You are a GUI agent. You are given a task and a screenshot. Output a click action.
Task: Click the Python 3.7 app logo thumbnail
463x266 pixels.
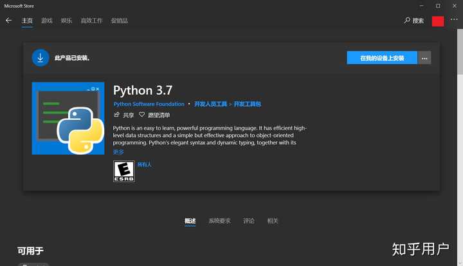point(68,118)
